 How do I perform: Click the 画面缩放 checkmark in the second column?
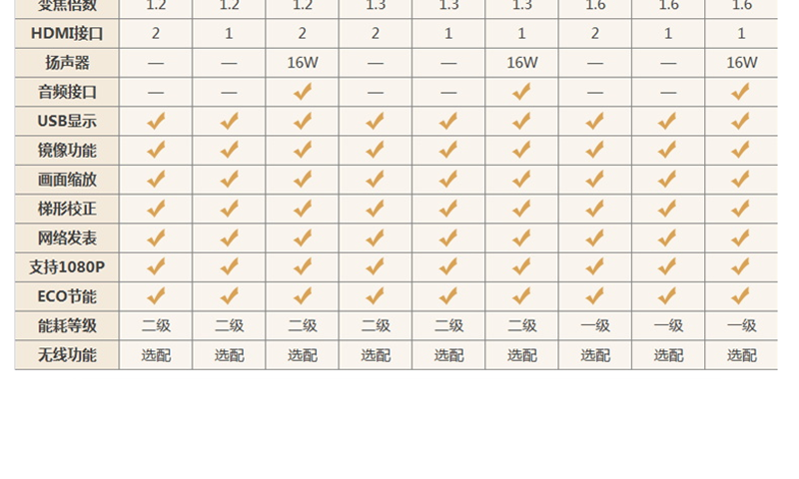pyautogui.click(x=229, y=180)
